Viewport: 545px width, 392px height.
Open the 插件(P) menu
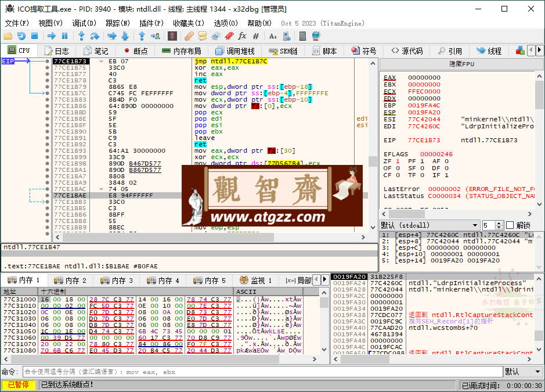coord(151,23)
